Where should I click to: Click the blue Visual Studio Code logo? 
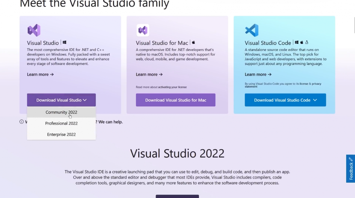tap(252, 30)
